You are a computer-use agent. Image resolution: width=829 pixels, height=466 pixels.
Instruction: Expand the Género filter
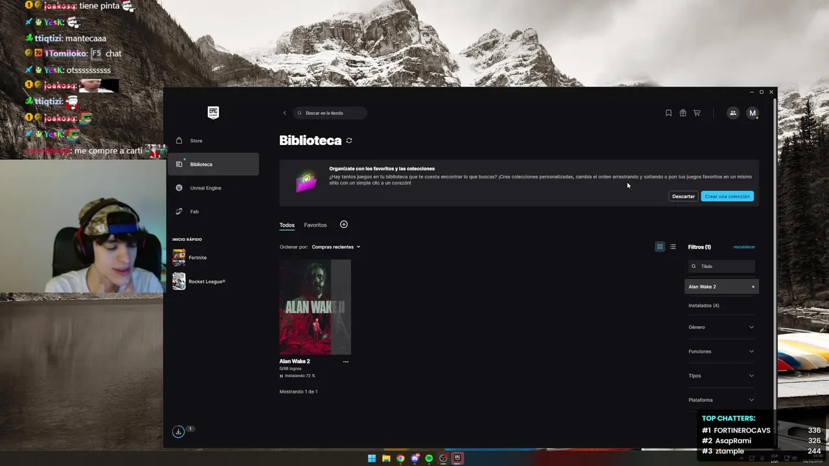[721, 327]
